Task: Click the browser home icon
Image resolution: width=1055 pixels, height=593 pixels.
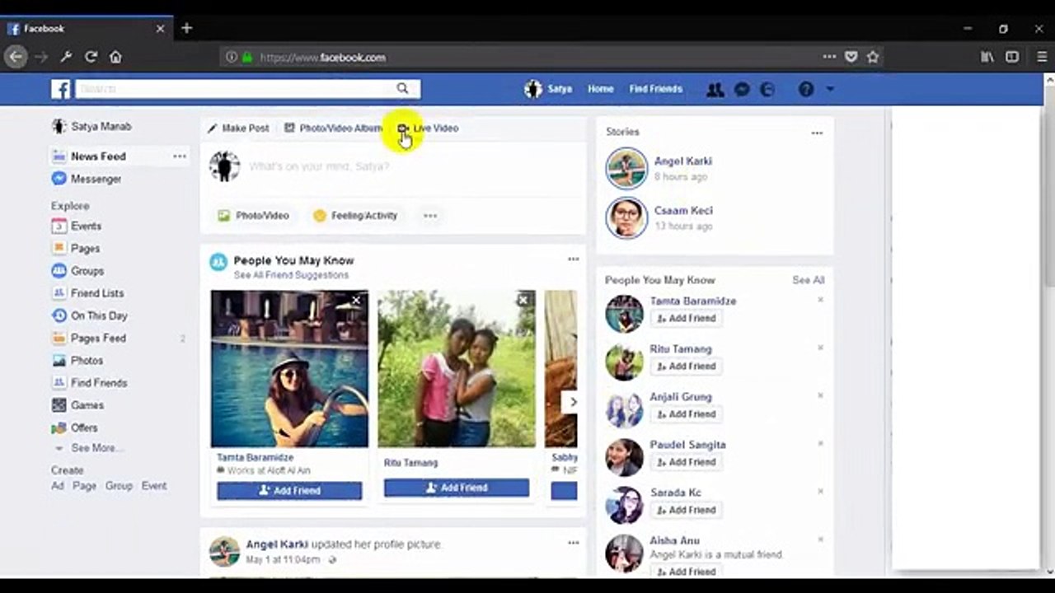Action: [x=115, y=57]
